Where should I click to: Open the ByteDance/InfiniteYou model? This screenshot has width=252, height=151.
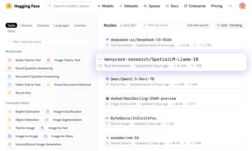[x=174, y=121]
